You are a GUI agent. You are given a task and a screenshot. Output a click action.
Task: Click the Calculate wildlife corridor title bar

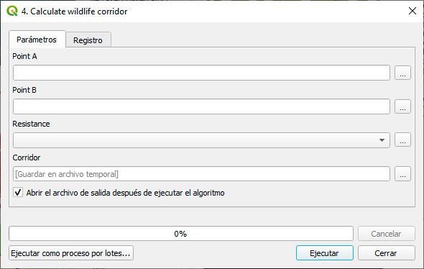point(211,11)
